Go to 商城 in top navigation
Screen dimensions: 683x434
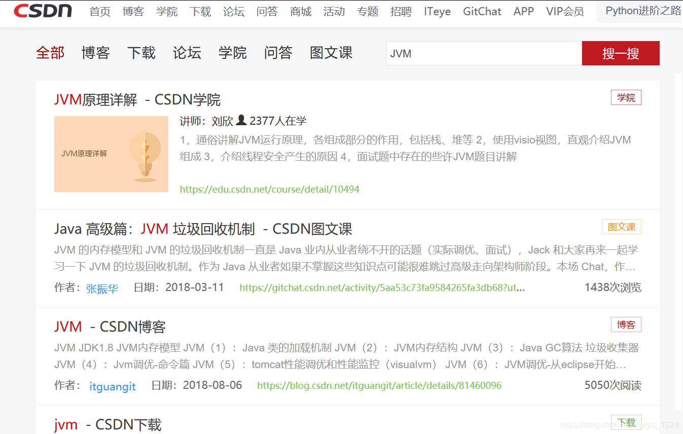[x=301, y=11]
